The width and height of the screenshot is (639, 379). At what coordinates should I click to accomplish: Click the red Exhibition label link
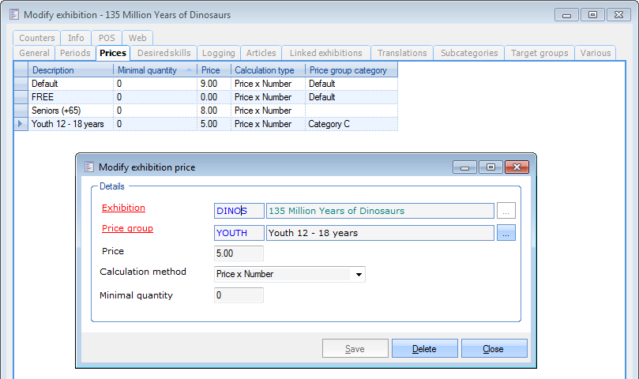pos(123,208)
